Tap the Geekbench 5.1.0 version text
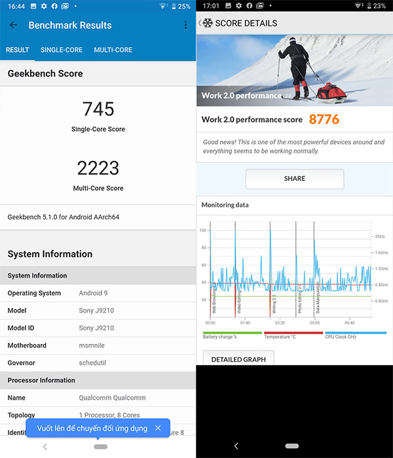This screenshot has height=458, width=393. tap(64, 217)
